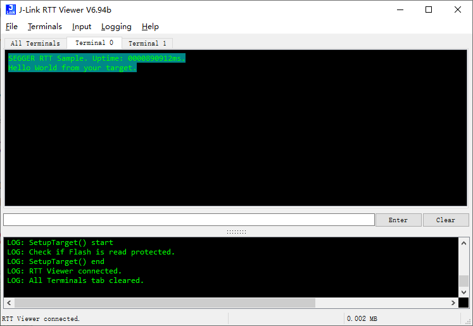Click the window resize grip in status bar

[469, 322]
